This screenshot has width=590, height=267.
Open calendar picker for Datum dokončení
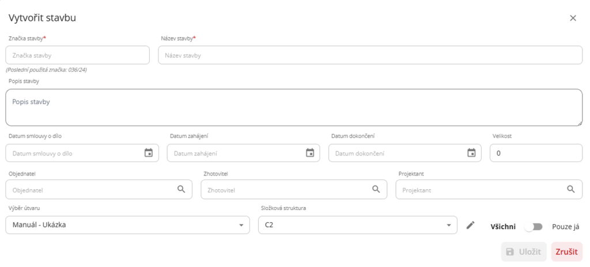coord(471,153)
